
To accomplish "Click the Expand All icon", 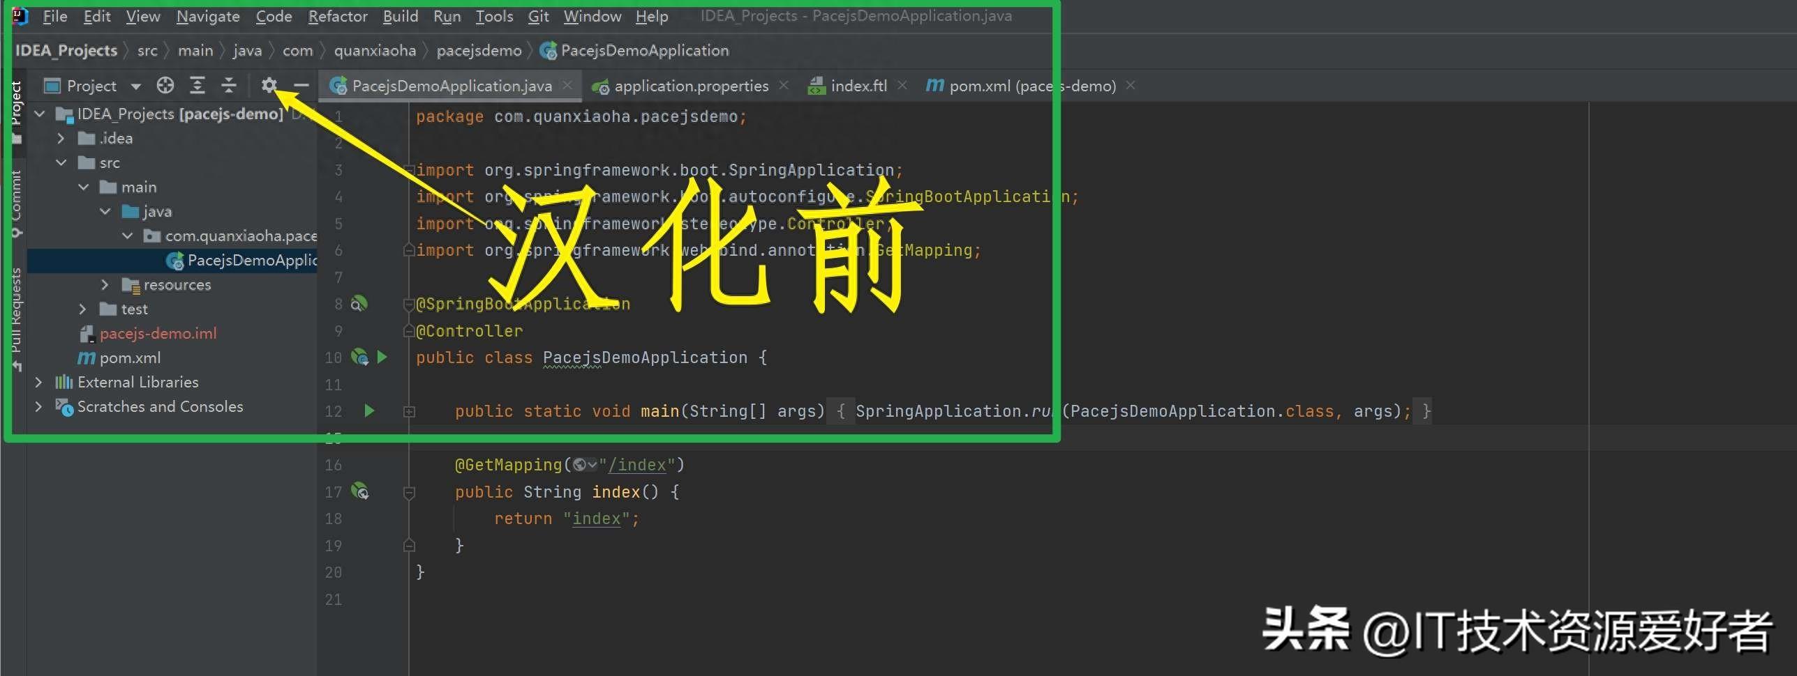I will 197,86.
